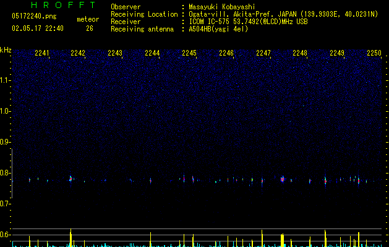Click the 2245 time marker
Viewport: 389px width, 247px height.
coord(189,53)
